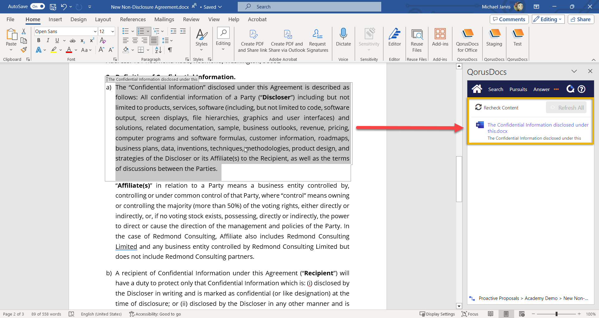Toggle Italic formatting

48,41
